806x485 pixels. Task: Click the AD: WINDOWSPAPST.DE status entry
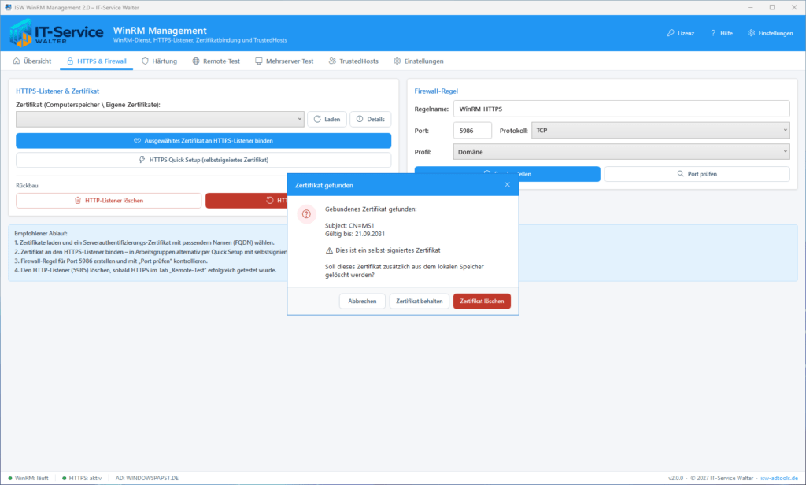(147, 479)
